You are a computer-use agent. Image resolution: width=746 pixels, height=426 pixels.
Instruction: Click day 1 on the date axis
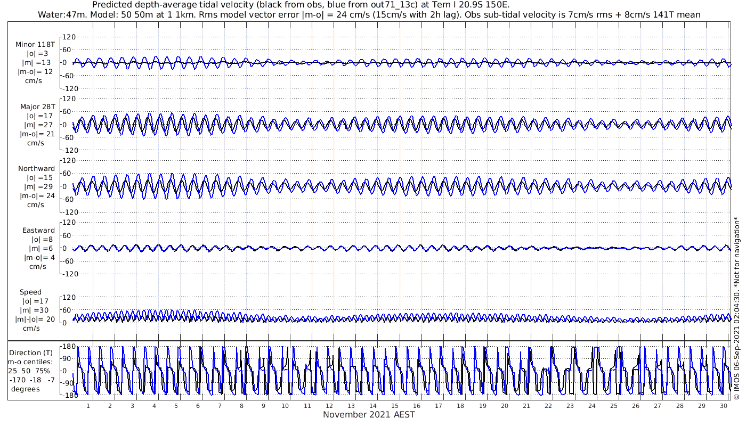(x=88, y=406)
